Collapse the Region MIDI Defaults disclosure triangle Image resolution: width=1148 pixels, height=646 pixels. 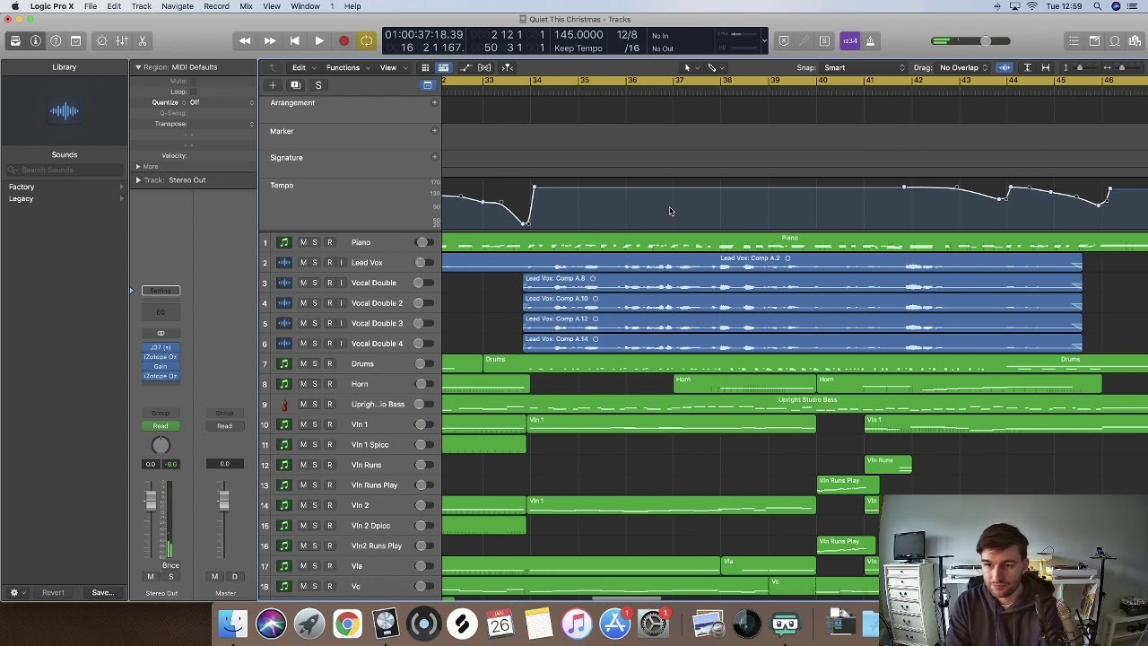(138, 67)
